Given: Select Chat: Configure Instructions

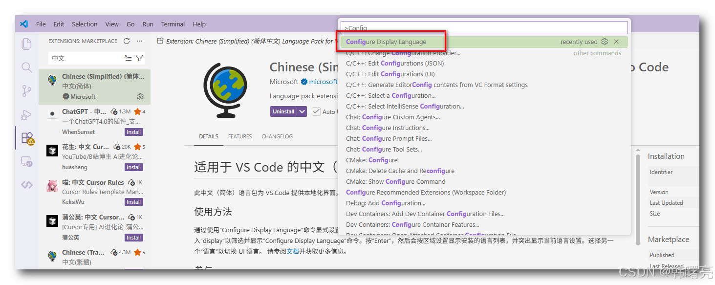Looking at the screenshot, I should [484, 128].
